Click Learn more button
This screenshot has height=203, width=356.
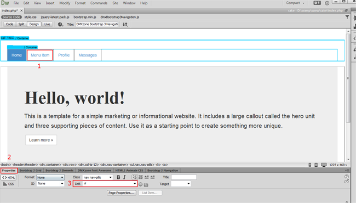tap(41, 140)
